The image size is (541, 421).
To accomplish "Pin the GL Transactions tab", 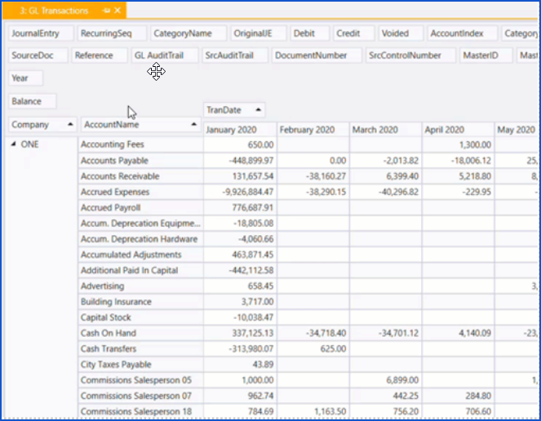I will (x=106, y=11).
